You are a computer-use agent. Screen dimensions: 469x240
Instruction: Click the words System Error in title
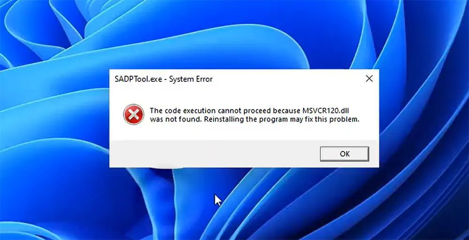(x=191, y=79)
